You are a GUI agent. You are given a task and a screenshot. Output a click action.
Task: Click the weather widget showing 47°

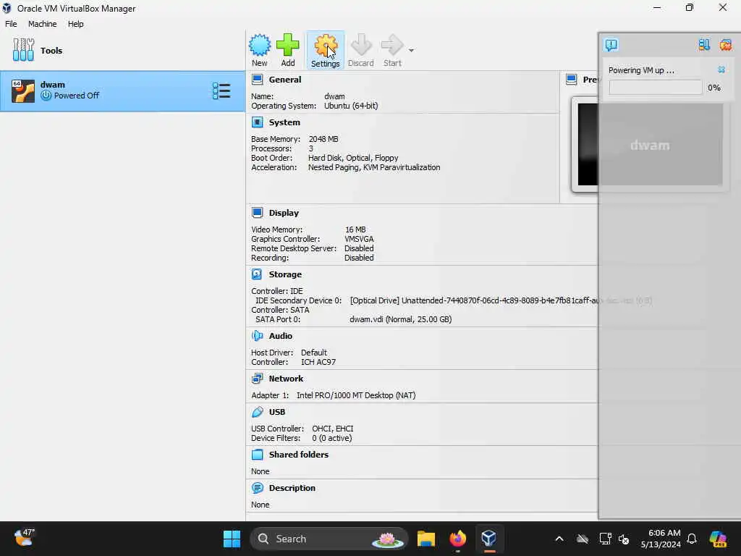25,538
